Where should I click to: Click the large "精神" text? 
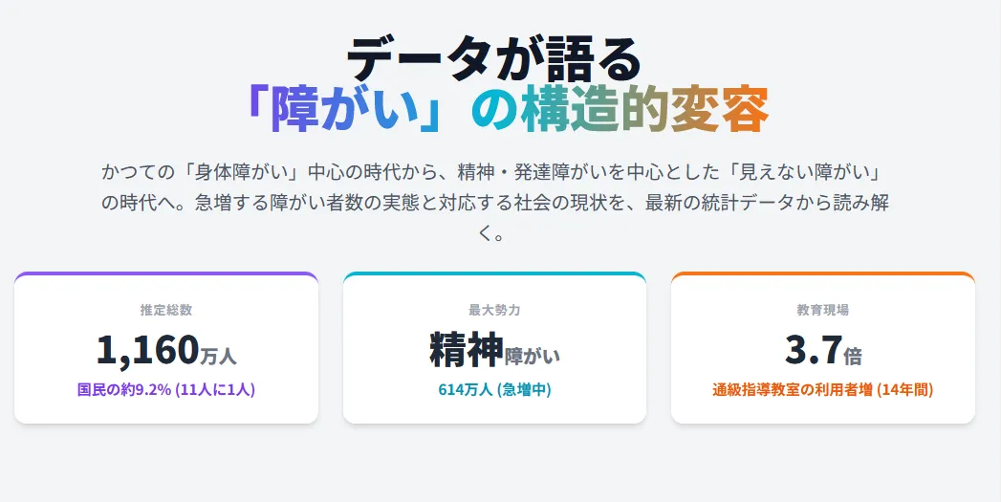pyautogui.click(x=466, y=350)
